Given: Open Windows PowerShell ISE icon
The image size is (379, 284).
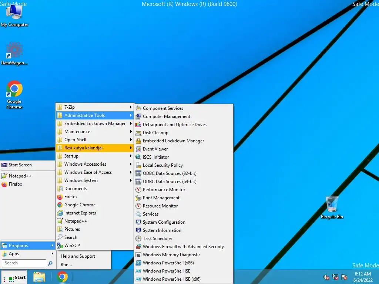Looking at the screenshot, I should coord(138,271).
